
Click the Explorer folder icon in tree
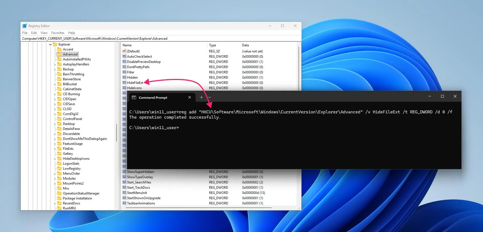[55, 44]
